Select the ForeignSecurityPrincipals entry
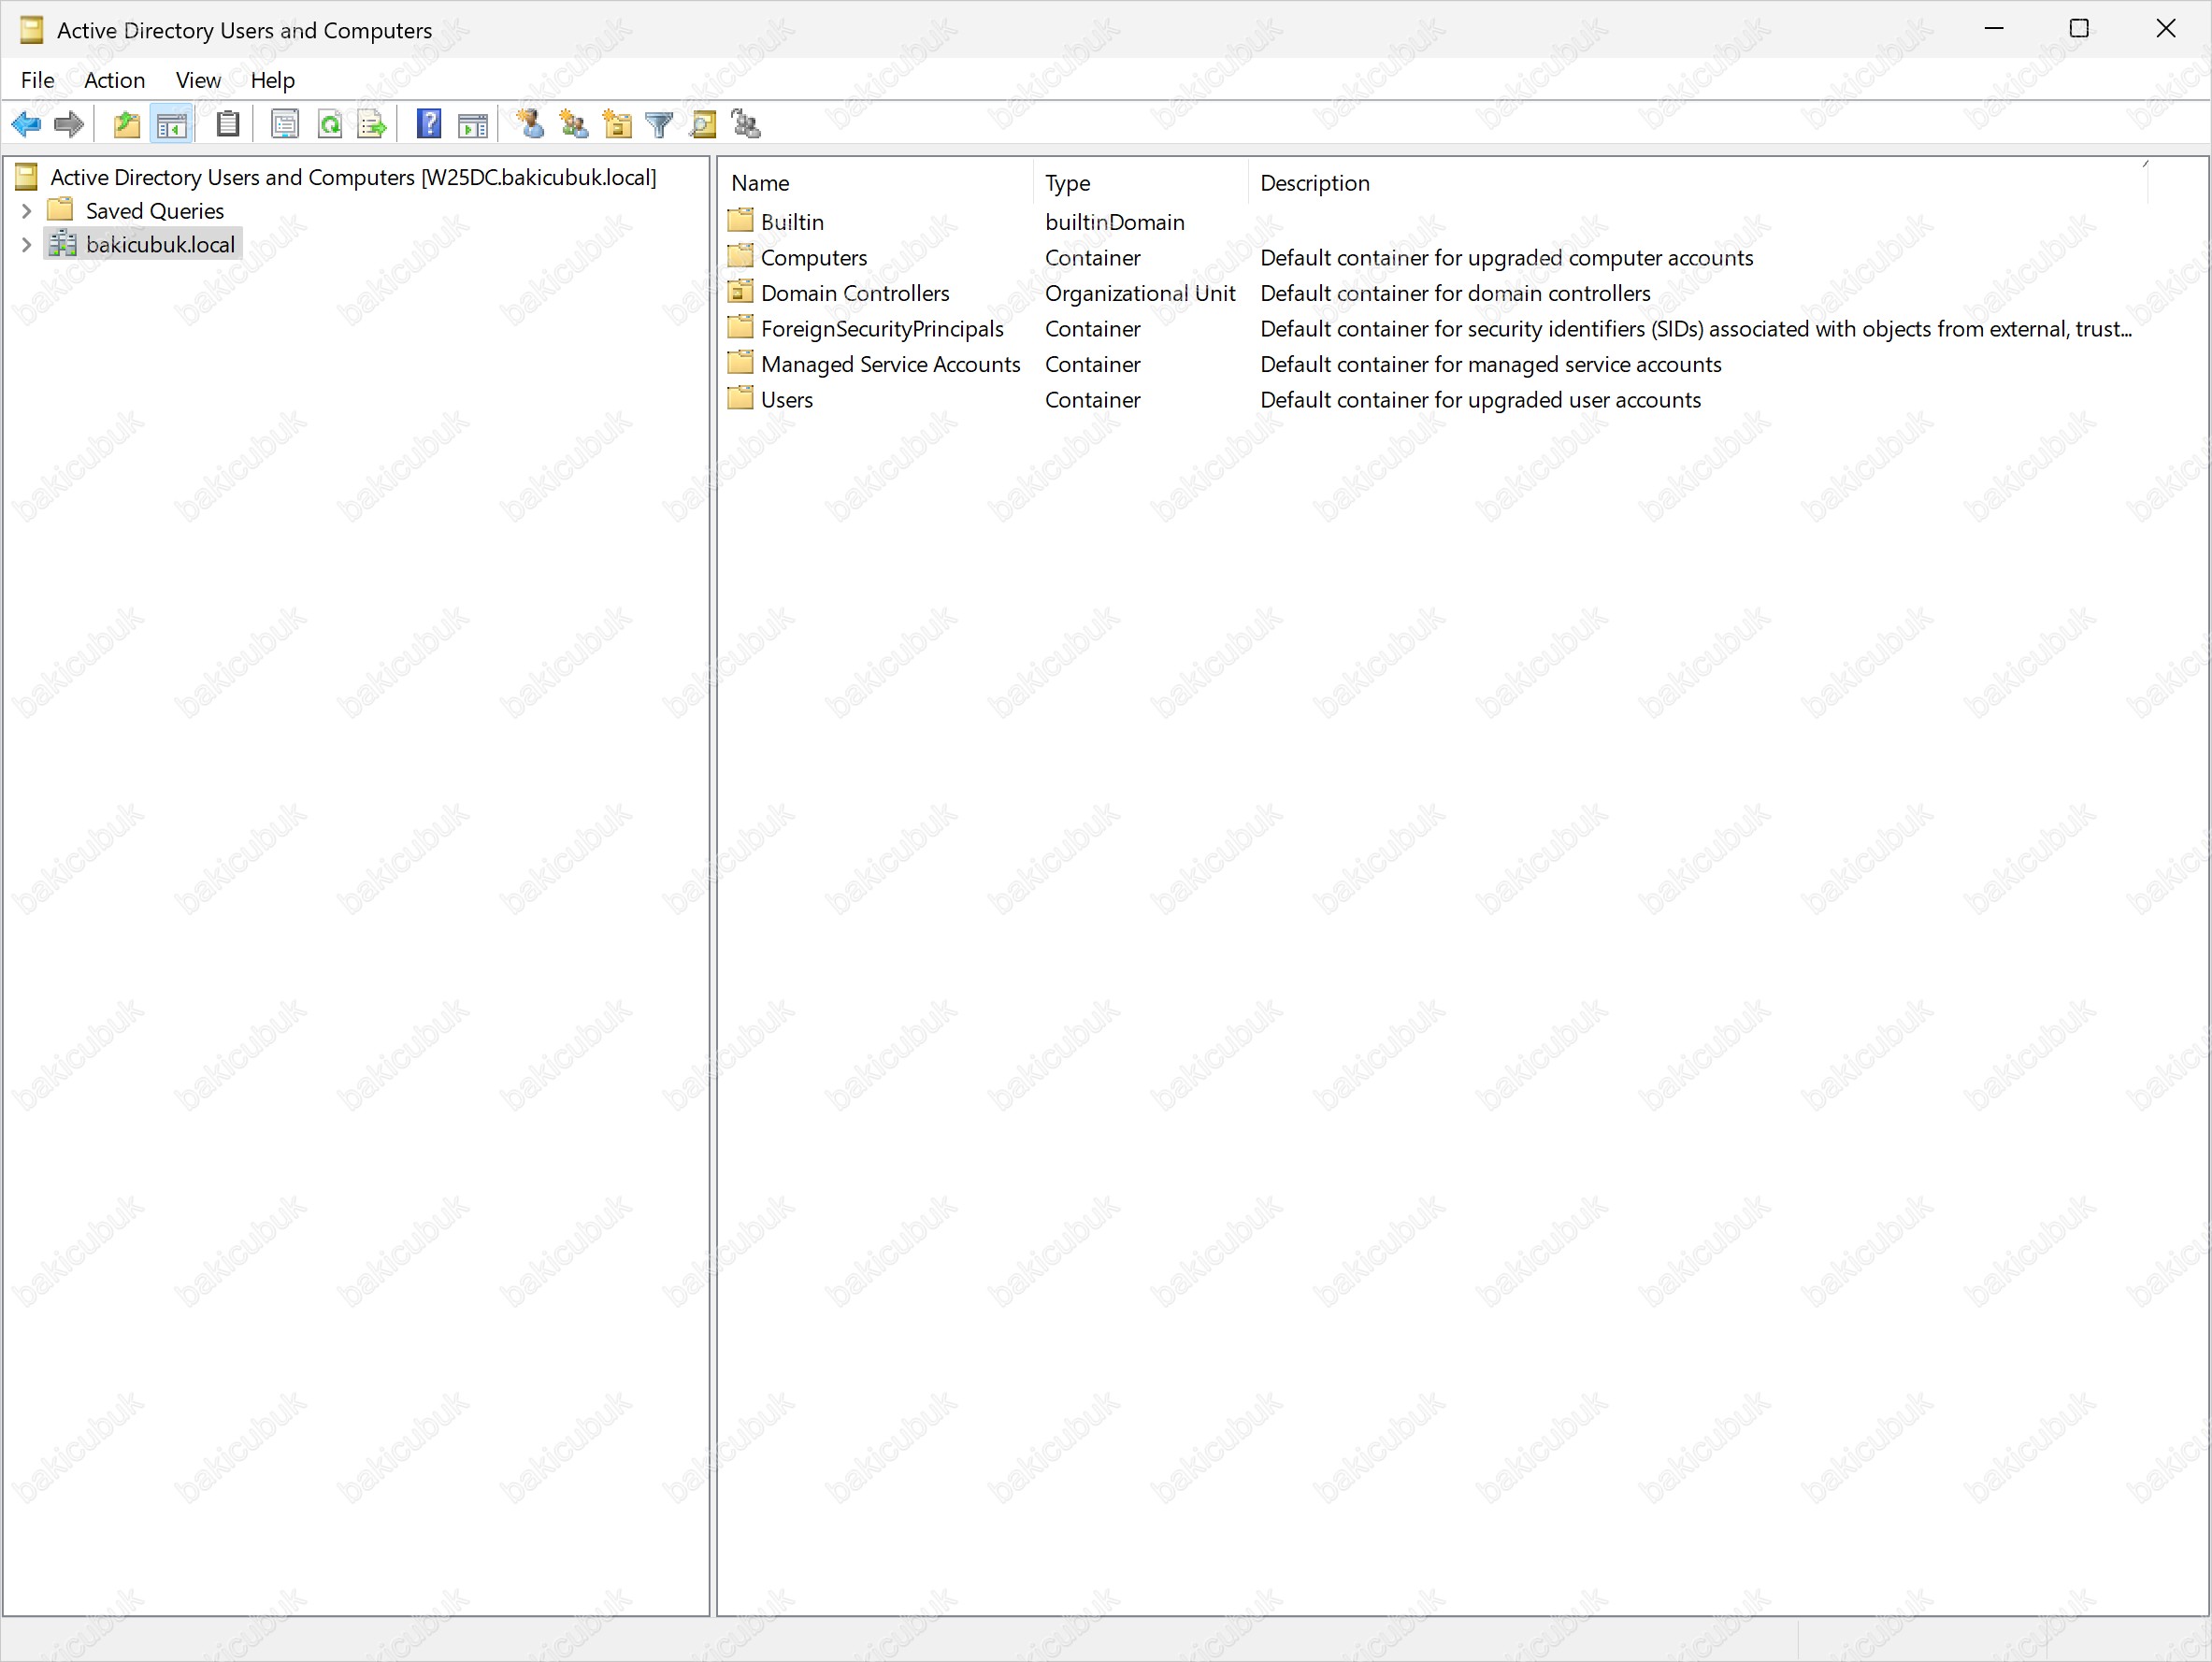 (x=882, y=329)
